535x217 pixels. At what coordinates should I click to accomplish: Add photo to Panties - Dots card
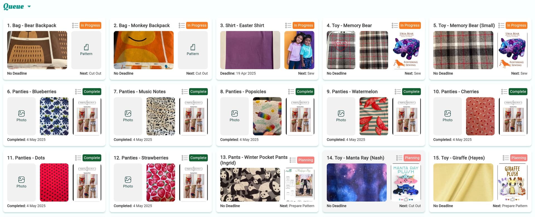coord(21,182)
